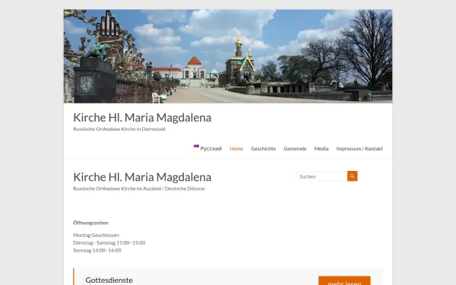Viewport: 456px width, 285px height.
Task: Open the Media menu item
Action: [x=321, y=149]
